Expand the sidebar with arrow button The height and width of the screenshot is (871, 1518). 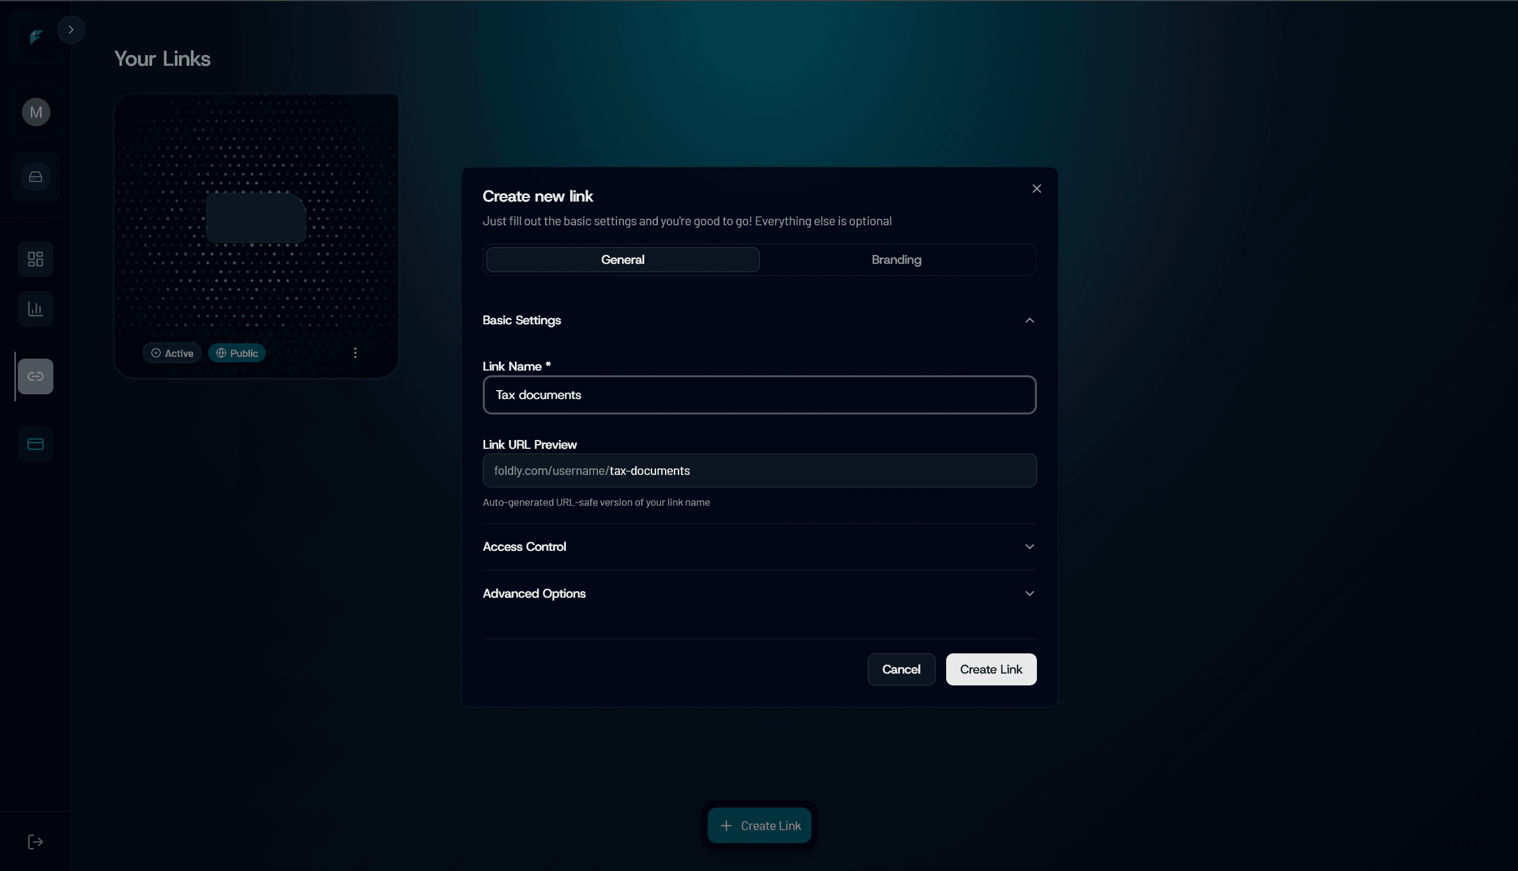[x=71, y=29]
